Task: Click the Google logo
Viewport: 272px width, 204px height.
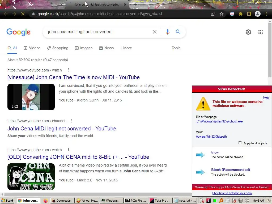Action: pos(19,32)
